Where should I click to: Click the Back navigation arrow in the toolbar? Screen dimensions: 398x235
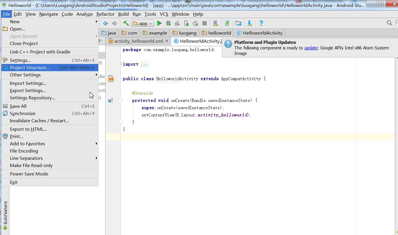(105, 23)
